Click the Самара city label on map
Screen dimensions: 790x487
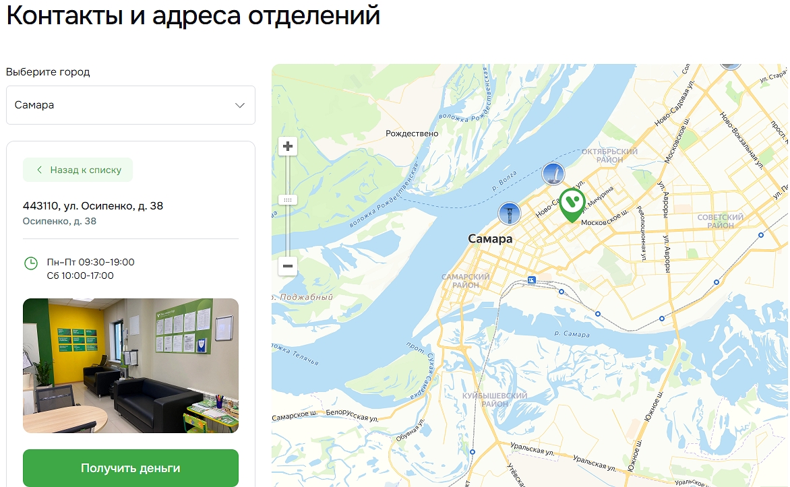(490, 238)
